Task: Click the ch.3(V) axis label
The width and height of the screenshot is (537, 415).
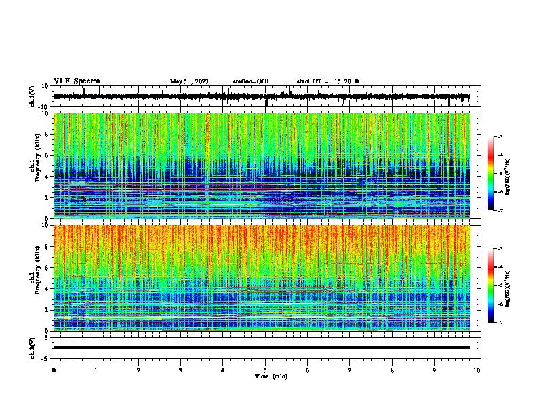Action: click(33, 349)
